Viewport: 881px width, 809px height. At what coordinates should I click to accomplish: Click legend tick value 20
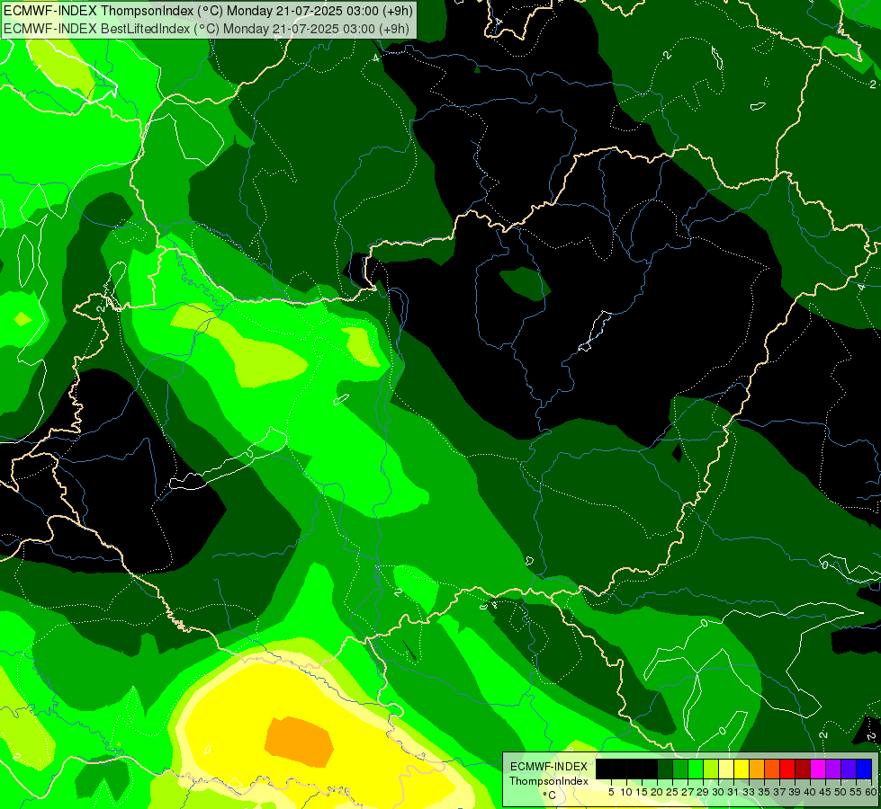pyautogui.click(x=657, y=792)
